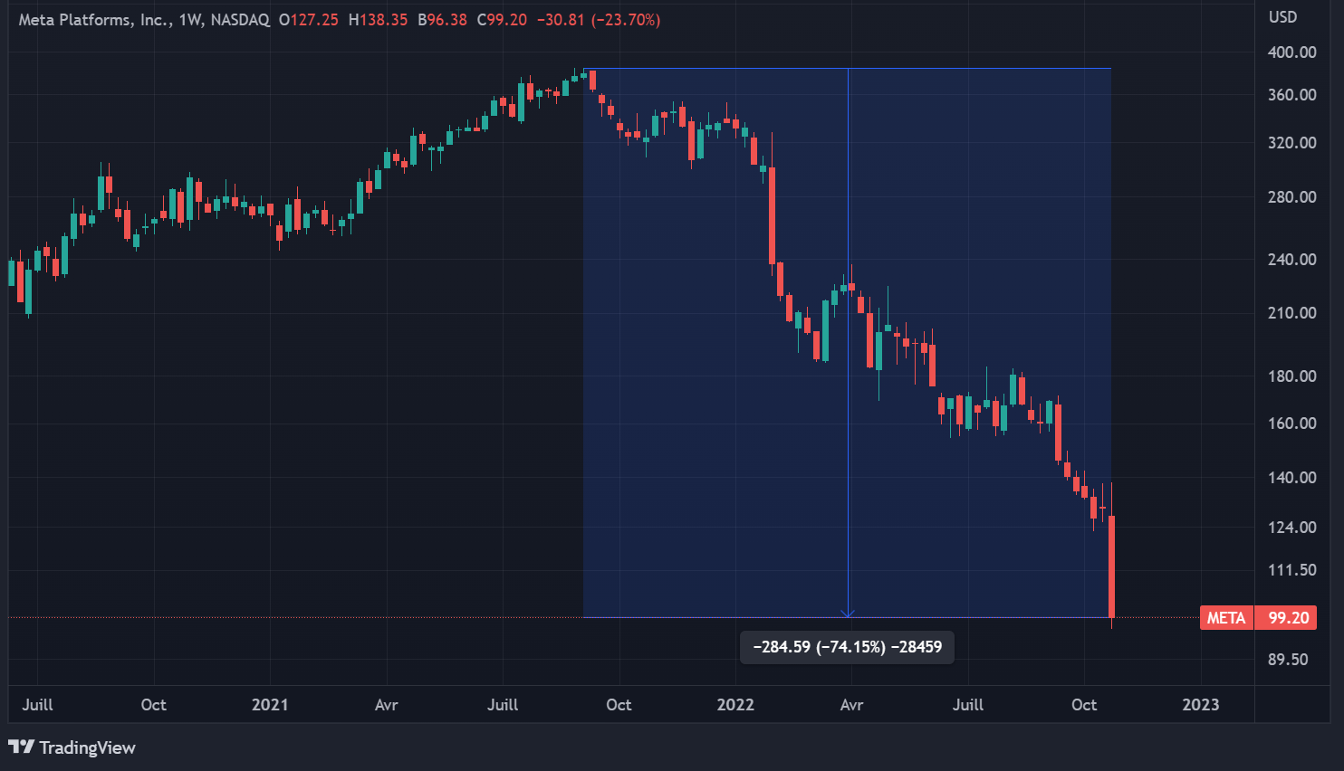Click the TradingView logo icon
The height and width of the screenshot is (771, 1344).
pyautogui.click(x=21, y=747)
